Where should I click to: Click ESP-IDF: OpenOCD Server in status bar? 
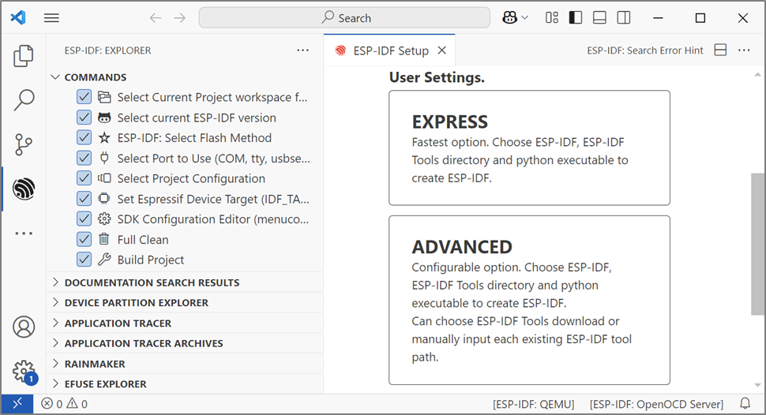[656, 404]
